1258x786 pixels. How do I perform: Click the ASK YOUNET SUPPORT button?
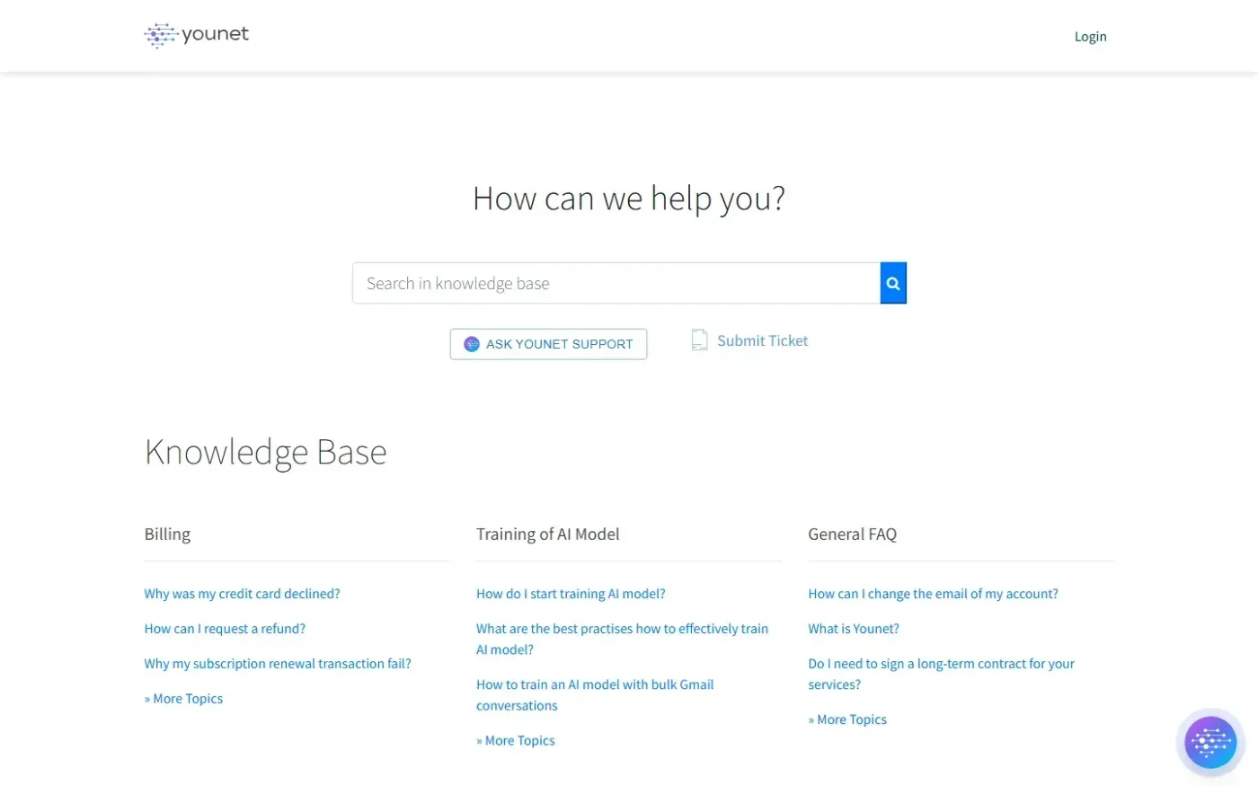[x=548, y=344]
